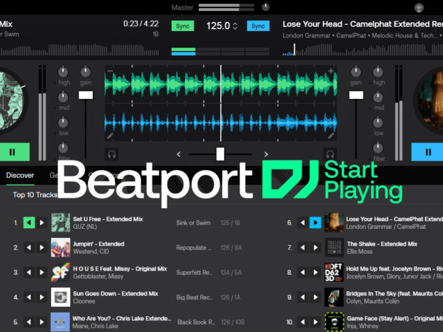
Task: Click right deck high EQ knob
Action: [x=378, y=72]
